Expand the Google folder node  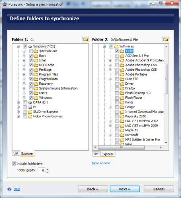110,107
